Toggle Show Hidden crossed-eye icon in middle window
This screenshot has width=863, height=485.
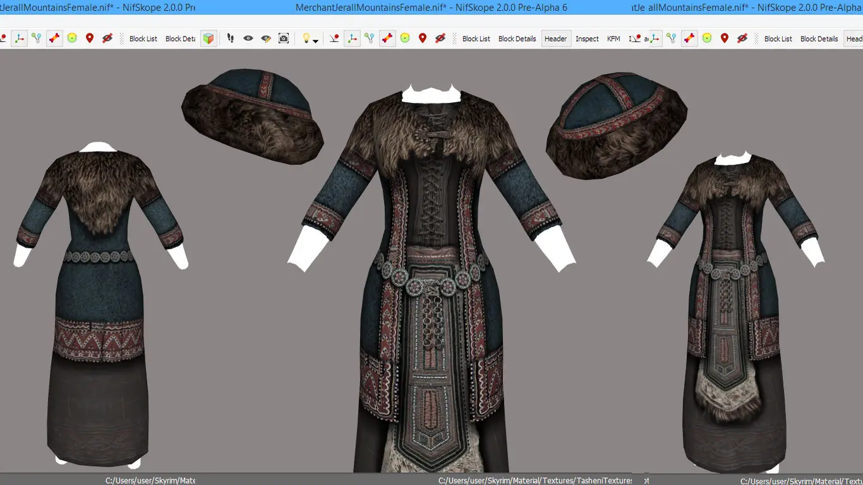click(x=440, y=39)
